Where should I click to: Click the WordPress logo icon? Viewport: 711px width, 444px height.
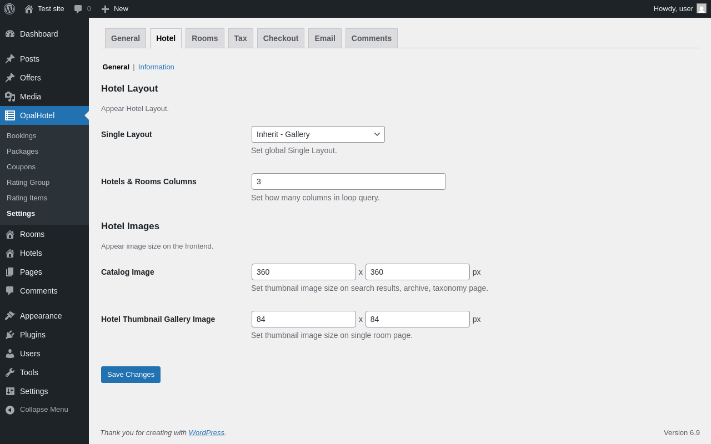9,9
